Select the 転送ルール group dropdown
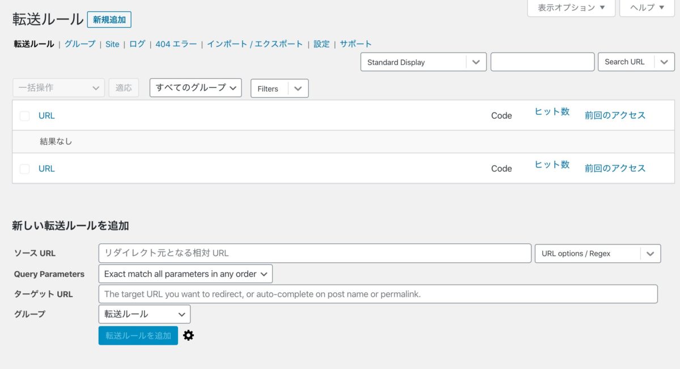The image size is (680, 369). [x=144, y=314]
